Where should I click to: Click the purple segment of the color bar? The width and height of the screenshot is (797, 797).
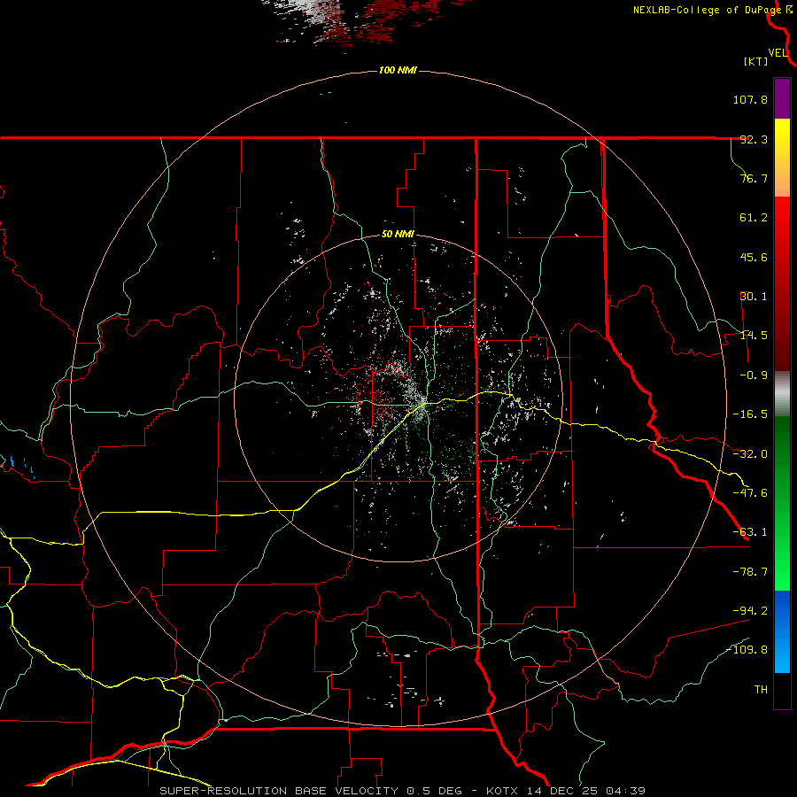pos(782,98)
